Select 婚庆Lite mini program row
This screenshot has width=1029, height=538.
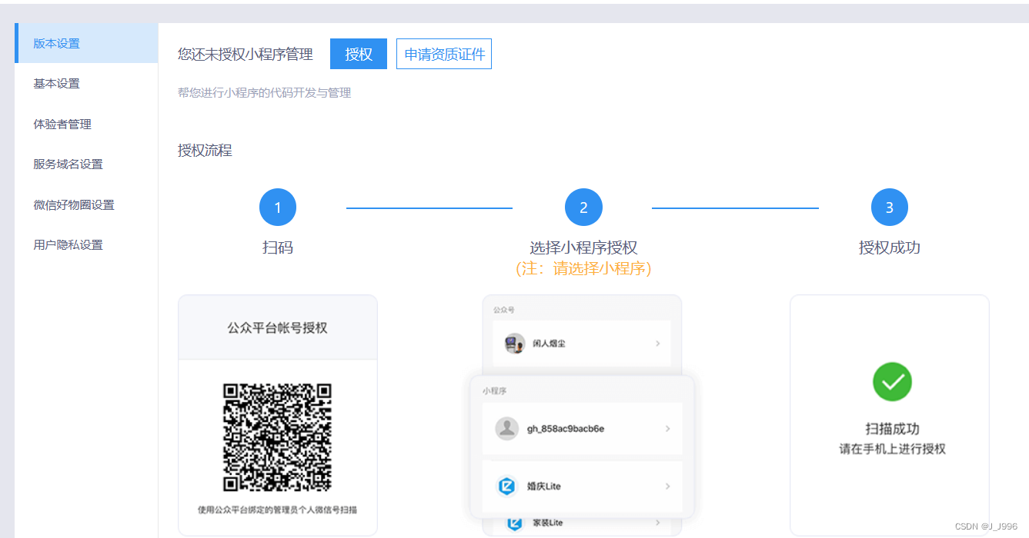(582, 486)
